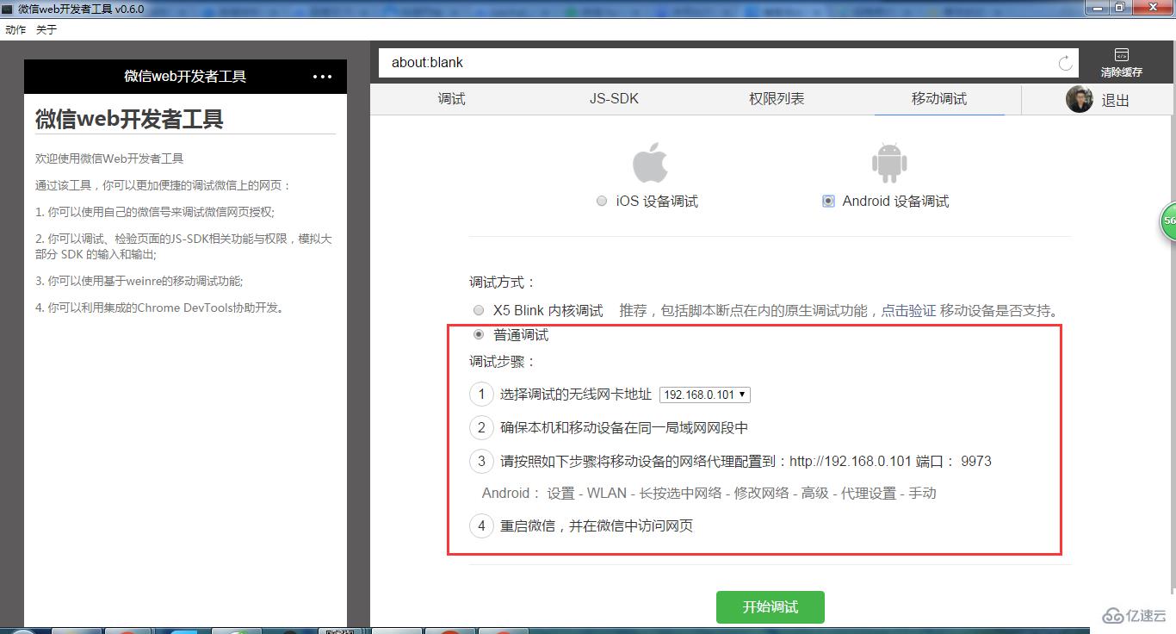The width and height of the screenshot is (1176, 634).
Task: Open the 动作 menu
Action: (x=15, y=29)
